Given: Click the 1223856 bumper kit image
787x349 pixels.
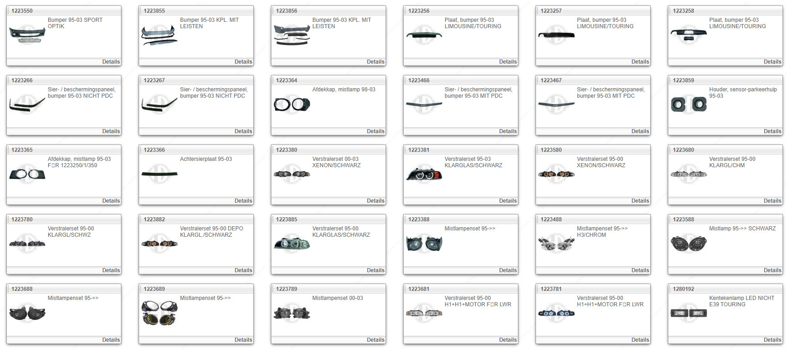Looking at the screenshot, I should pos(292,35).
